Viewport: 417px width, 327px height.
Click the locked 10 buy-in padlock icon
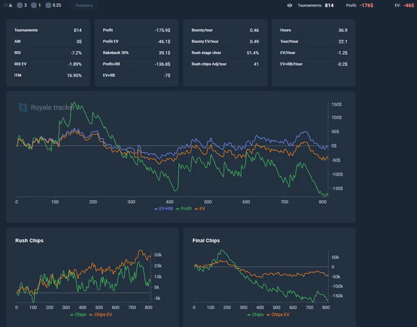pos(10,5)
